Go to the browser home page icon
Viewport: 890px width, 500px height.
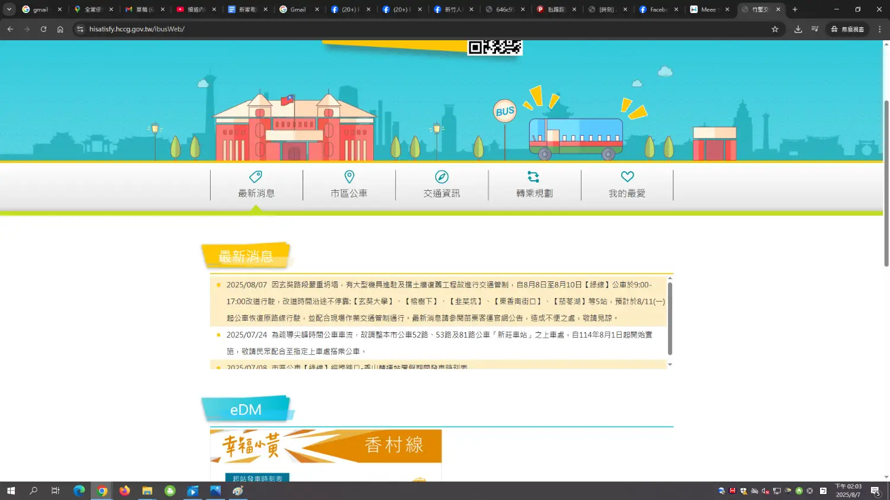(60, 29)
